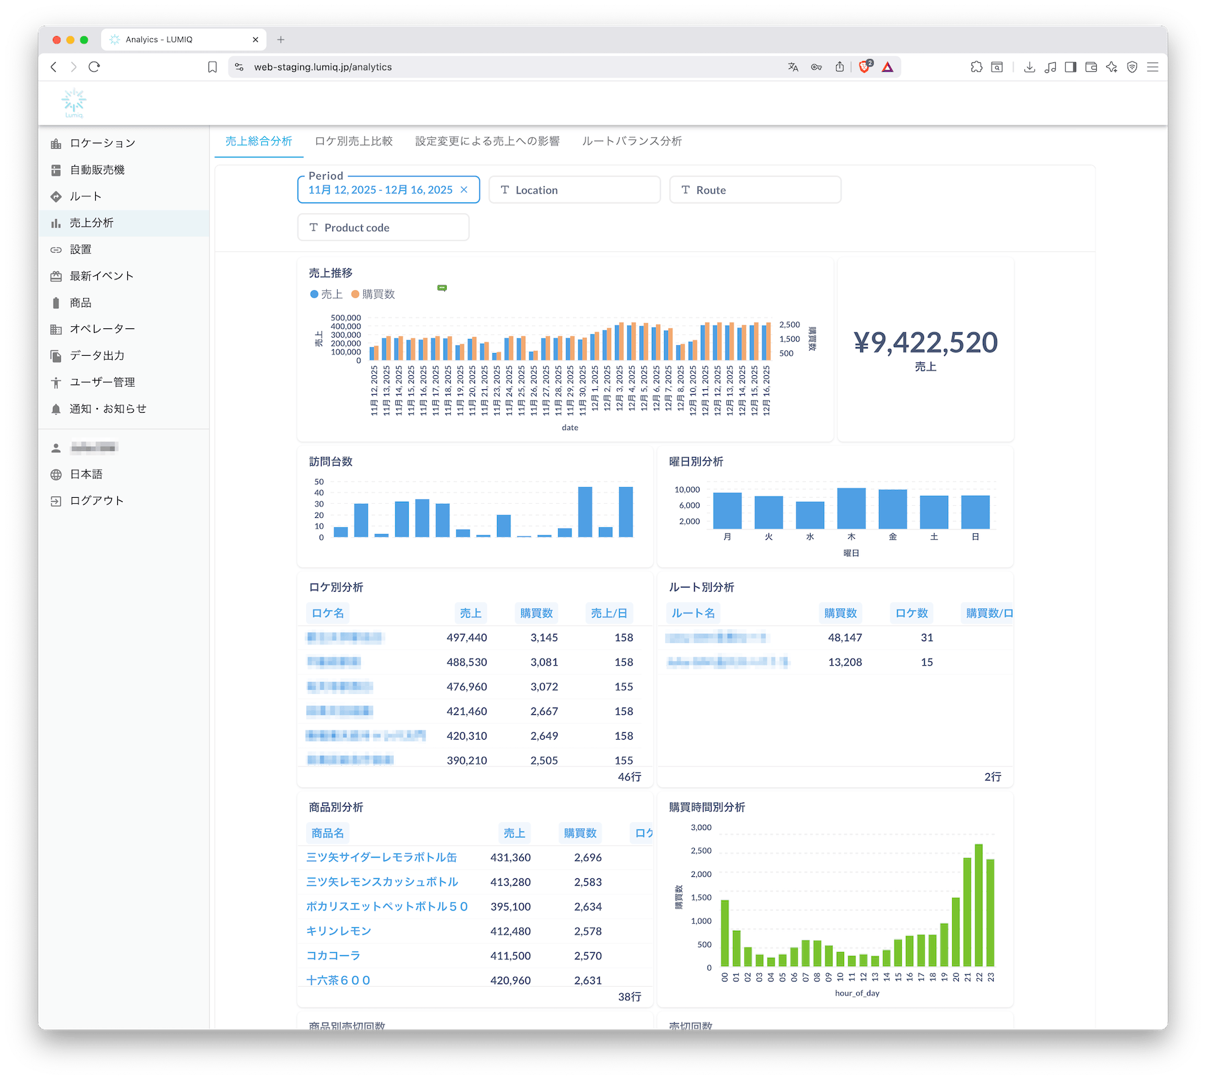1206x1080 pixels.
Task: Clear the Period date range filter
Action: point(464,190)
